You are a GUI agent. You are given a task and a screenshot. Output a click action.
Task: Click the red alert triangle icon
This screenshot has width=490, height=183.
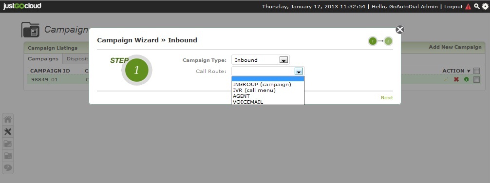click(x=468, y=6)
